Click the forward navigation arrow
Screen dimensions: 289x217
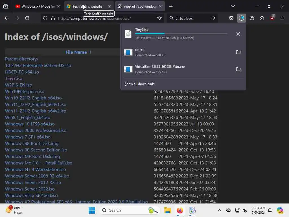click(x=17, y=18)
